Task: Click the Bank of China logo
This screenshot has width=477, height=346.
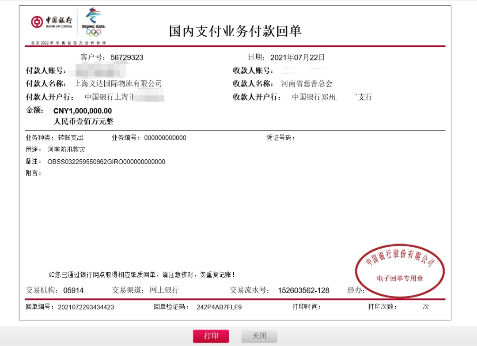Action: (x=52, y=22)
